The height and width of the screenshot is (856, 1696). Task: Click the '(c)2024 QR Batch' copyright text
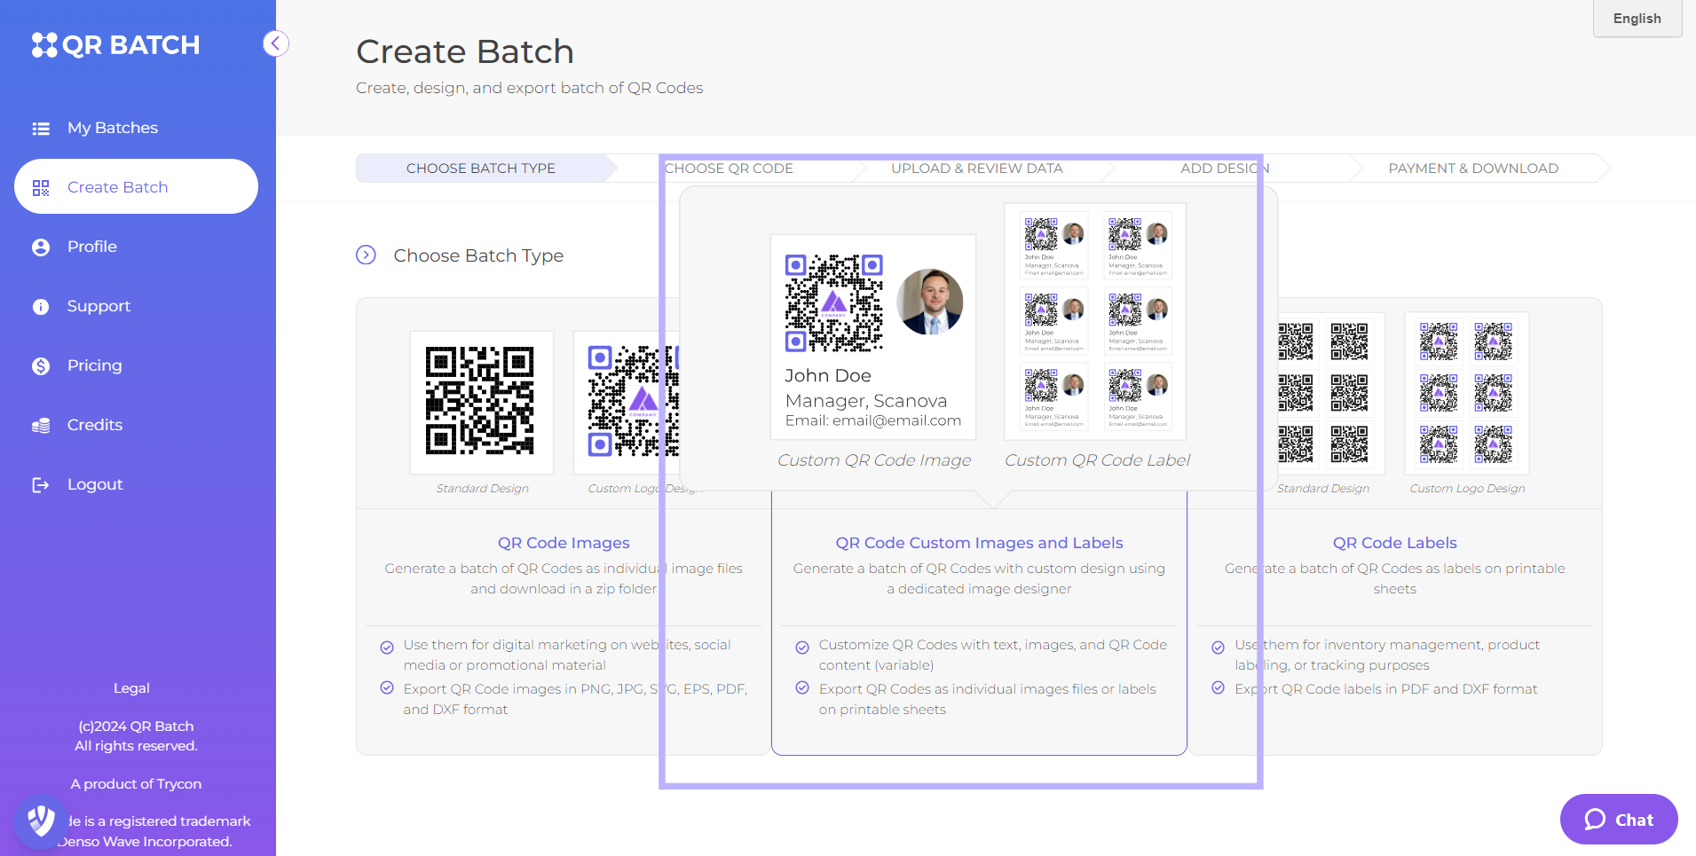click(x=136, y=726)
